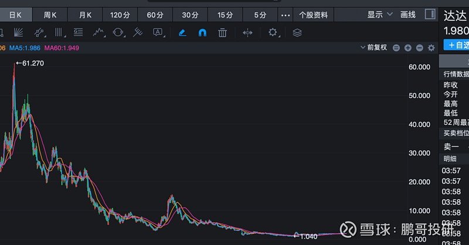The width and height of the screenshot is (469, 245).
Task: Switch to 周K weekly chart tab
Action: (50, 15)
